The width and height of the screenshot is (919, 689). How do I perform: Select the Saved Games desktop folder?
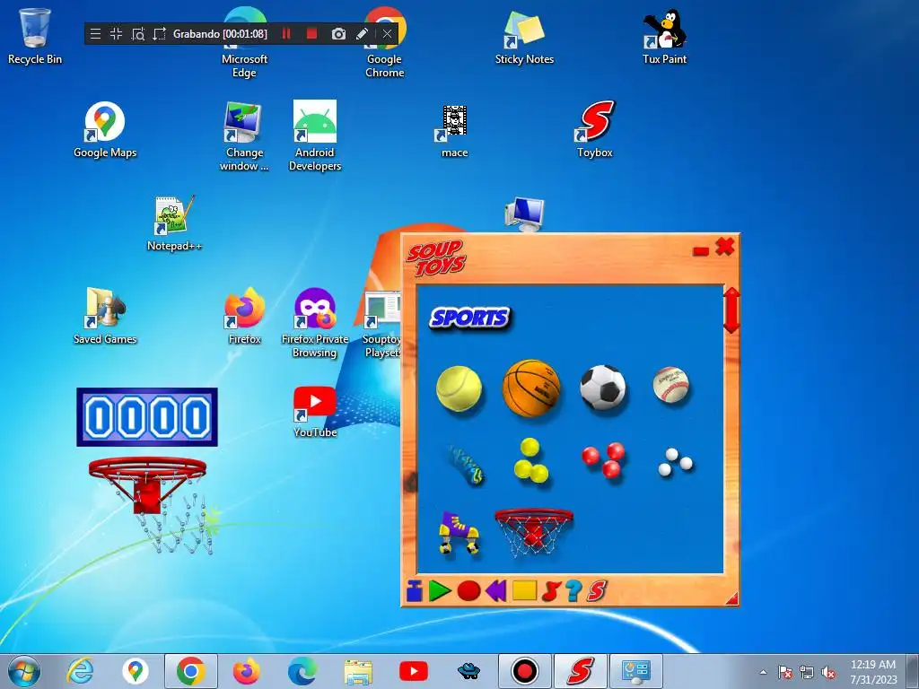point(105,317)
